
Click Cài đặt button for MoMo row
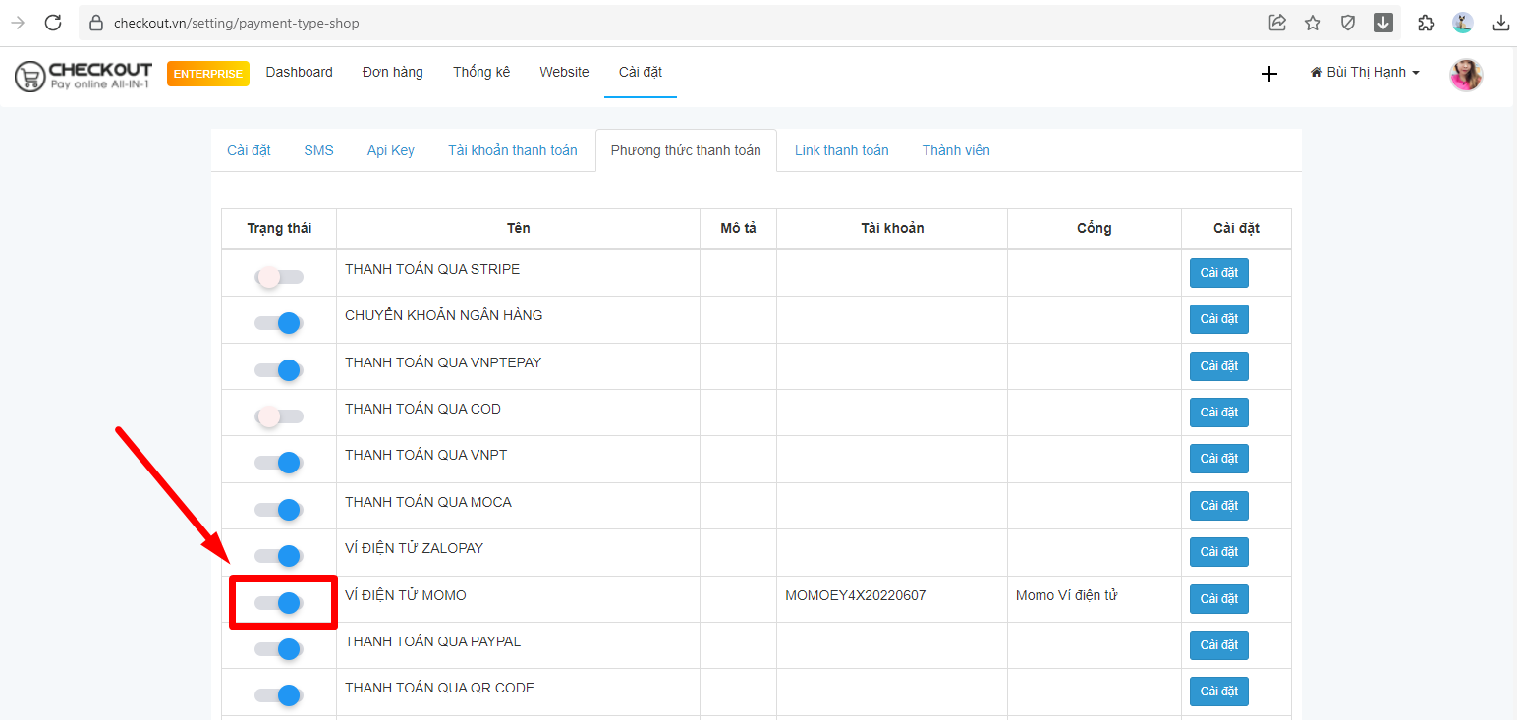pyautogui.click(x=1219, y=599)
